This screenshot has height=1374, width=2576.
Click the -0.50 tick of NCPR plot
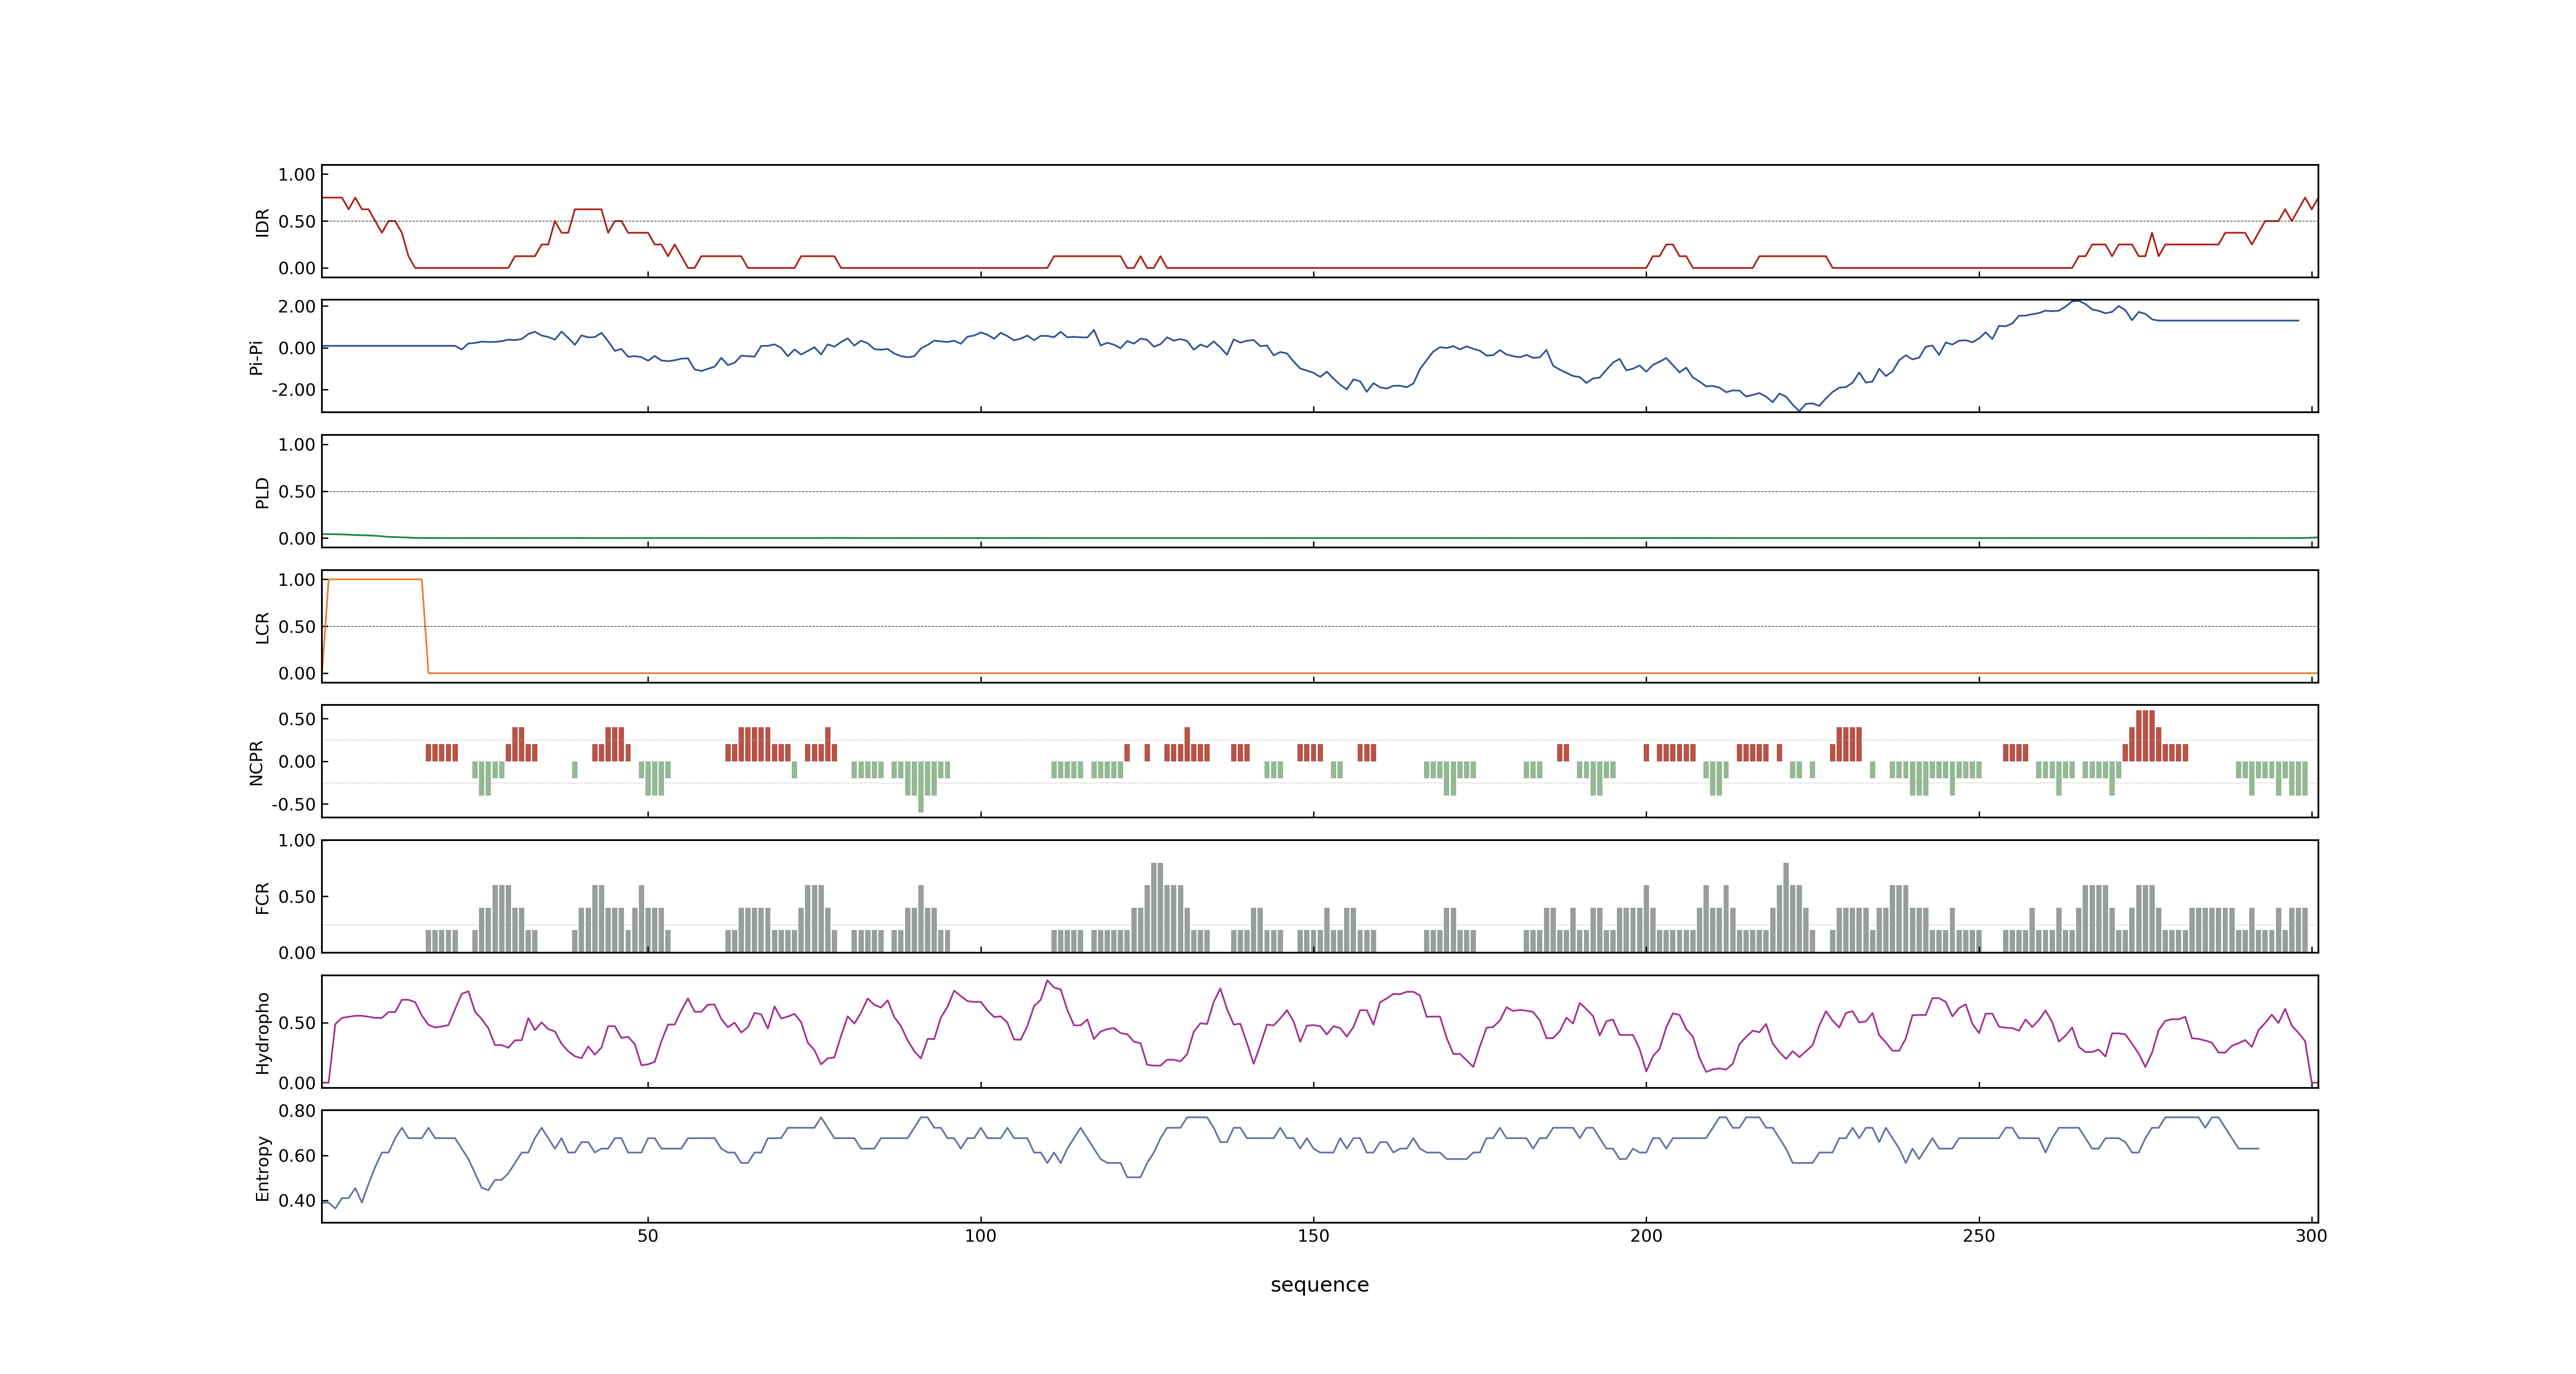point(293,804)
